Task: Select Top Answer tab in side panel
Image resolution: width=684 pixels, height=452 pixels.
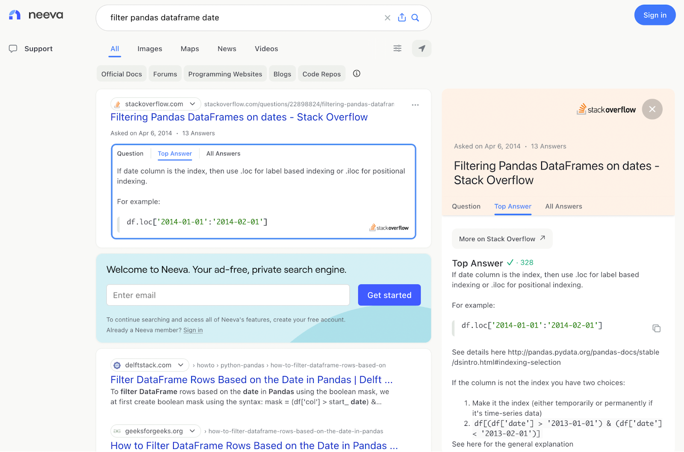Action: 513,206
